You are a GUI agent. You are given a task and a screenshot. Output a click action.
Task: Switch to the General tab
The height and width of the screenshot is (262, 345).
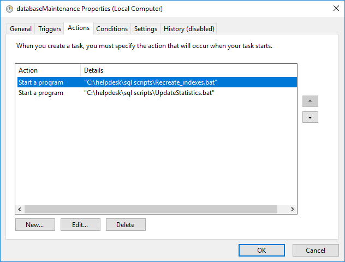coord(21,29)
